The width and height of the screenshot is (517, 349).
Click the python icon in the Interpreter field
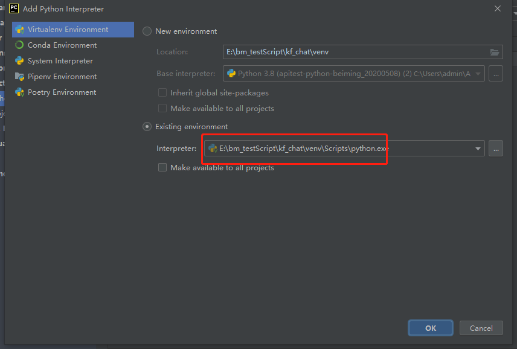(213, 149)
